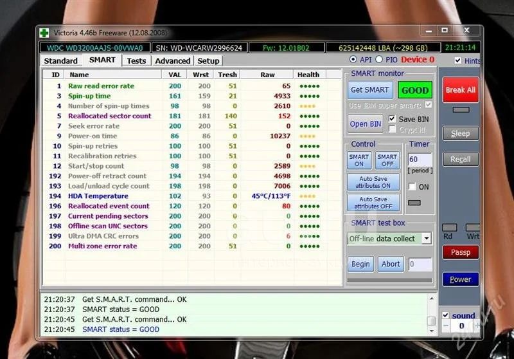Viewport: 514px width, 359px height.
Task: Click the Recall button
Action: click(x=461, y=159)
